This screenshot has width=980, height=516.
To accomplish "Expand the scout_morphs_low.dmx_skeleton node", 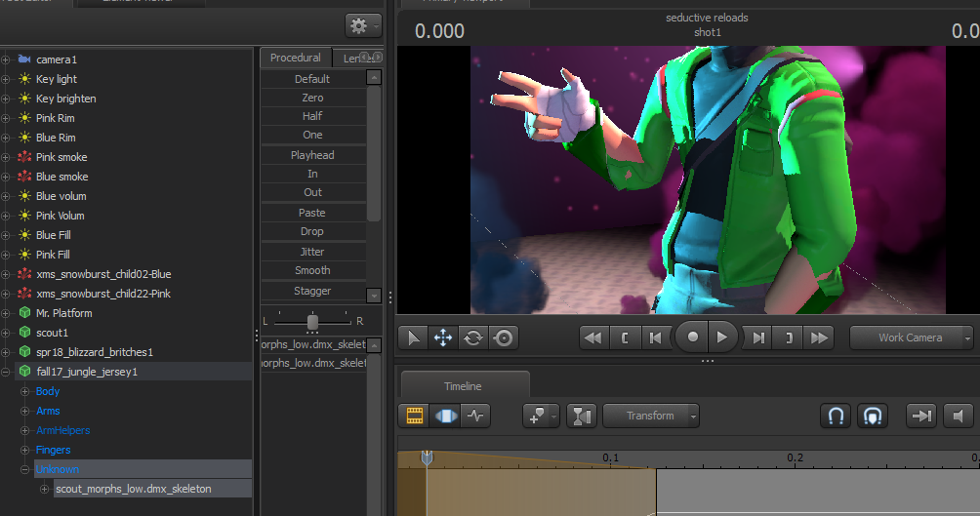I will tap(44, 489).
